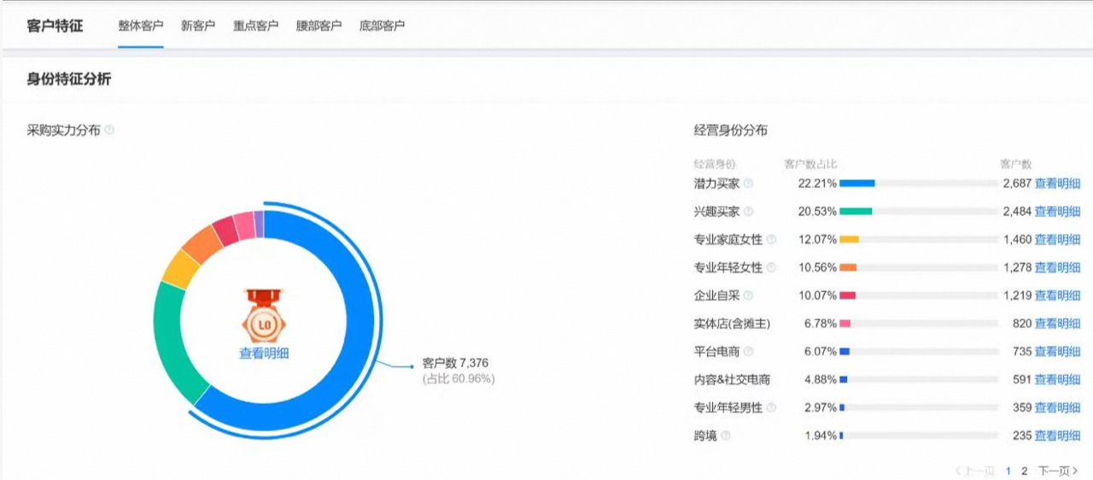The height and width of the screenshot is (480, 1093).
Task: Select the 底部客户 tab
Action: click(x=382, y=26)
